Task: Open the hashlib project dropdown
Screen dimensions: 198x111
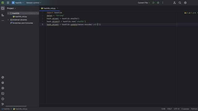Action: pos(18,3)
